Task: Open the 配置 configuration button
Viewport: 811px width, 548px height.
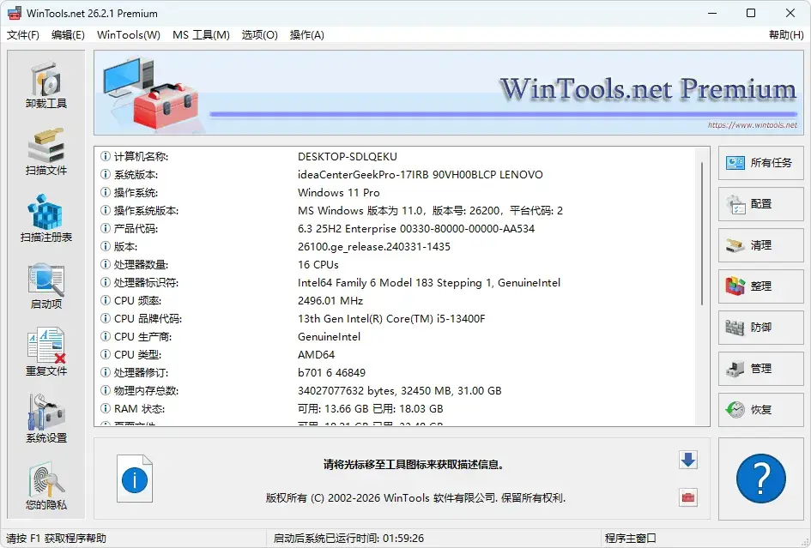Action: [761, 204]
